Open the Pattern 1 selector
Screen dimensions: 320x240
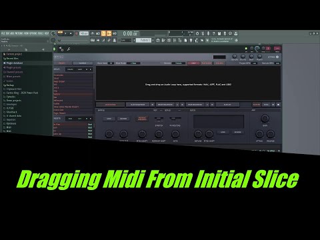(143, 40)
